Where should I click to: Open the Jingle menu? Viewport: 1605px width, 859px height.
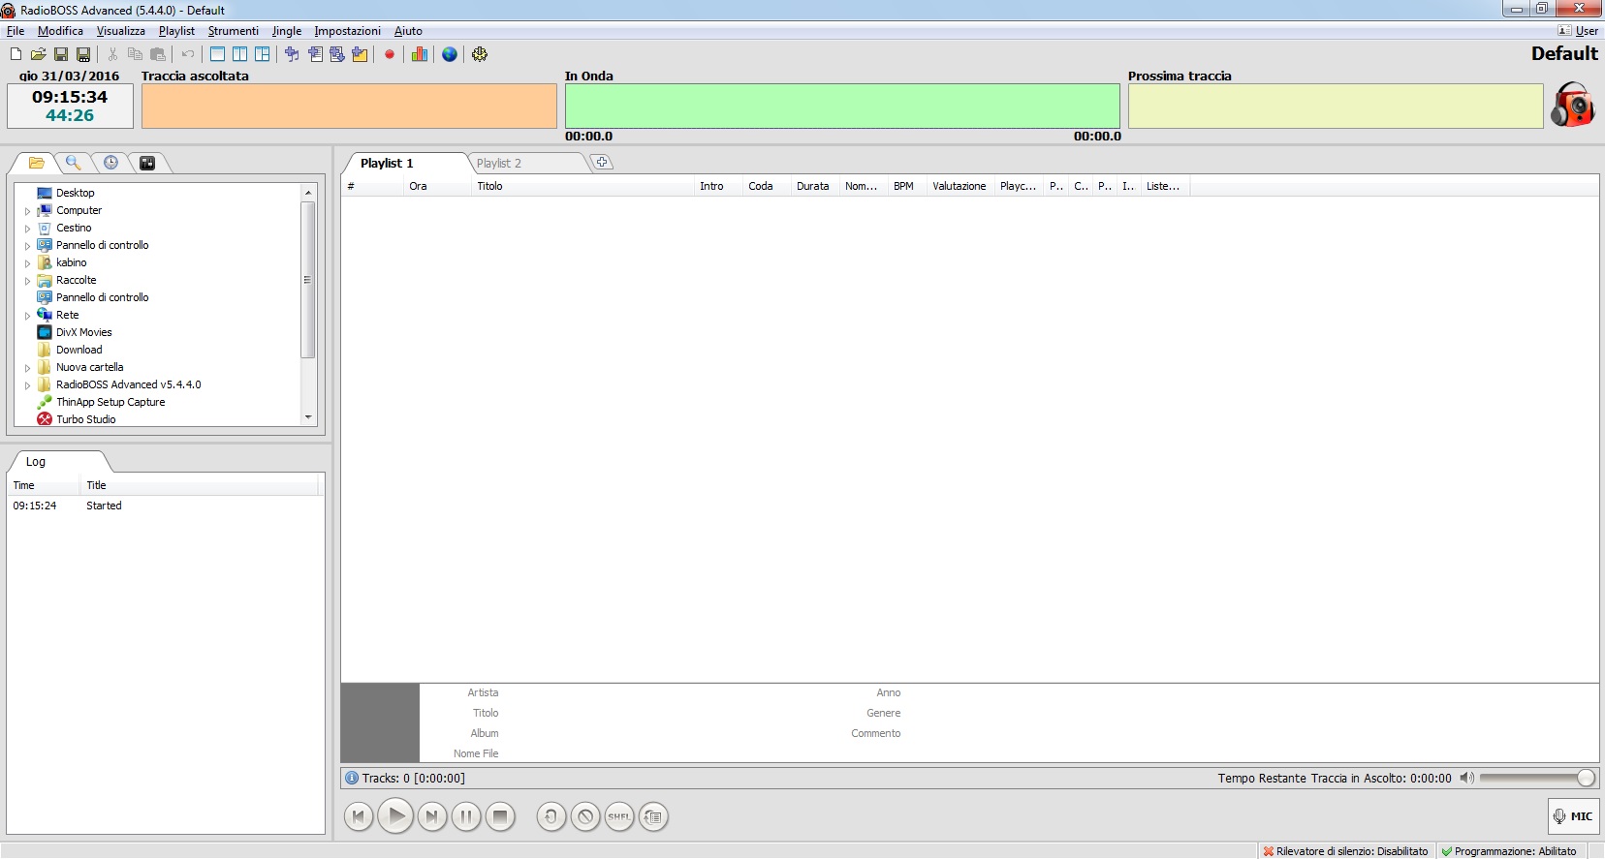[286, 31]
